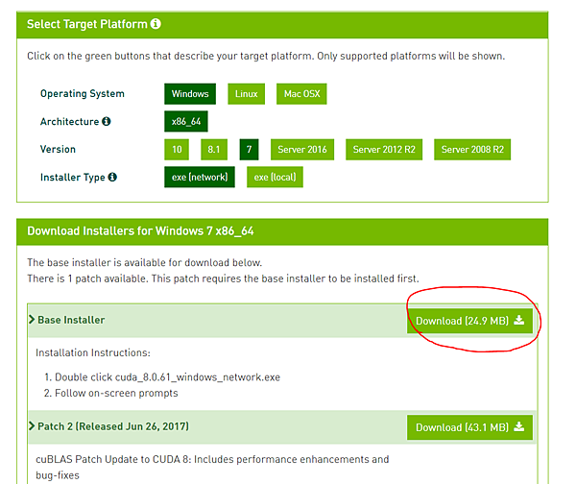
Task: Click the 'Installation Instructions:' label
Action: click(x=93, y=352)
